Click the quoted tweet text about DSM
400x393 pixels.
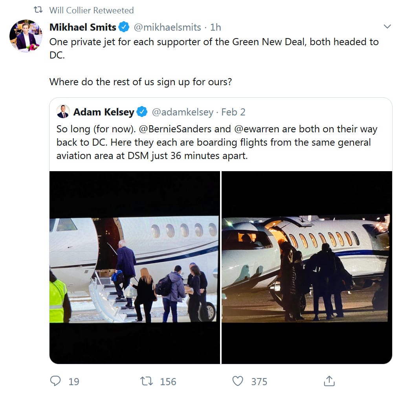[217, 142]
